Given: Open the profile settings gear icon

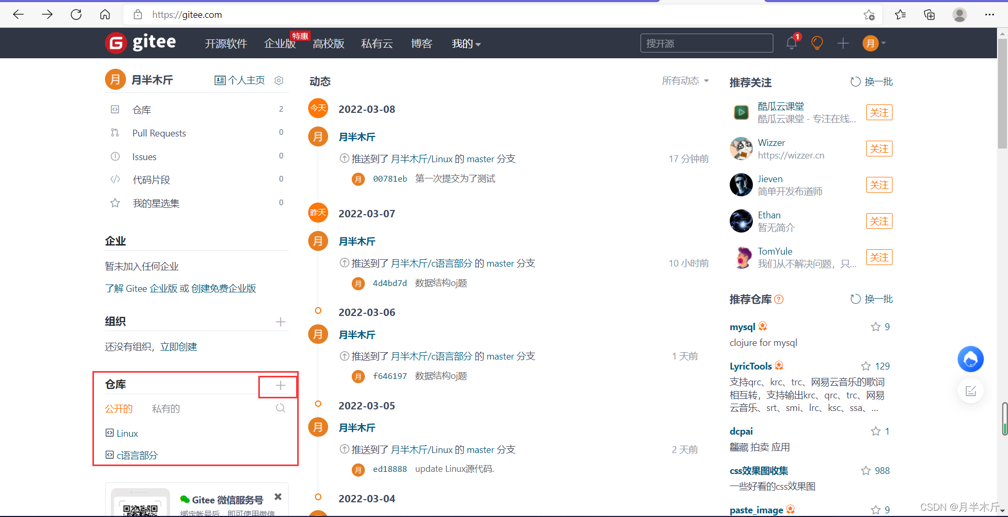Looking at the screenshot, I should coord(279,80).
